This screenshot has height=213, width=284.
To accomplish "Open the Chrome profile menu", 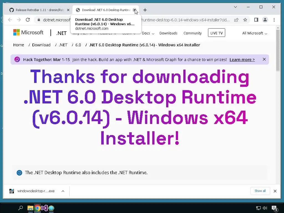I will point(265,20).
